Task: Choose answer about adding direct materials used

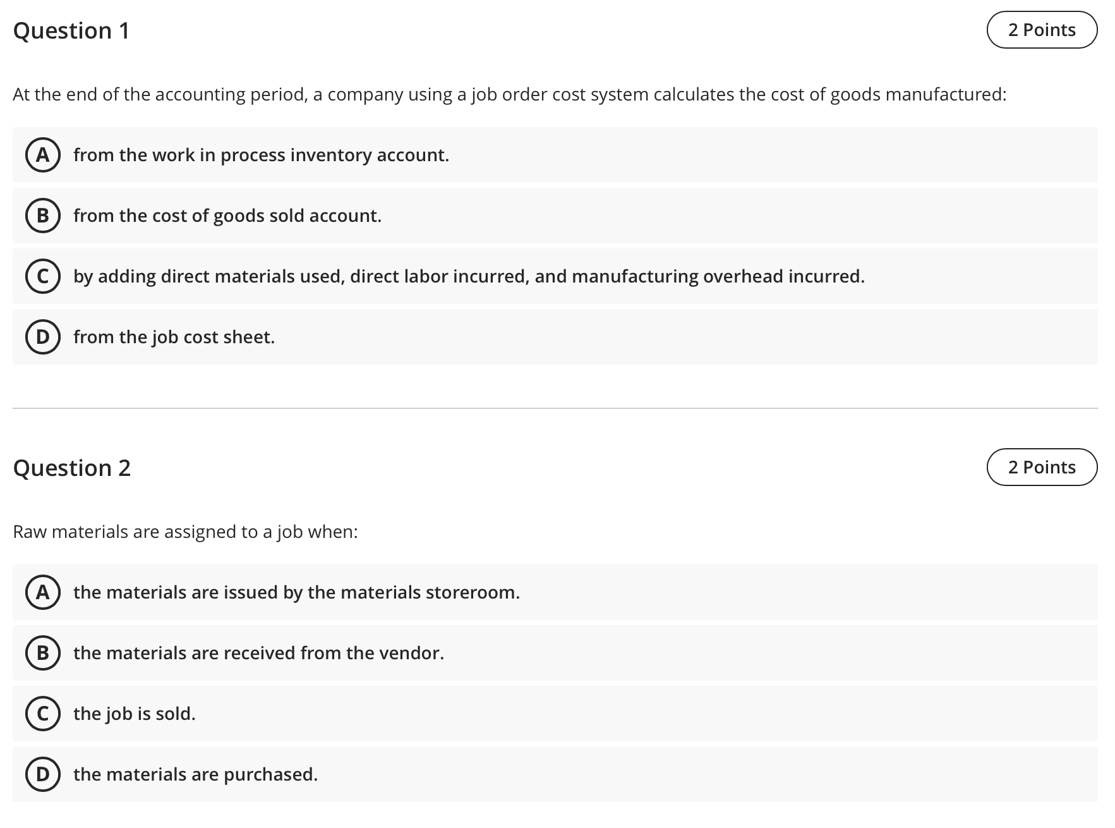Action: 469,276
